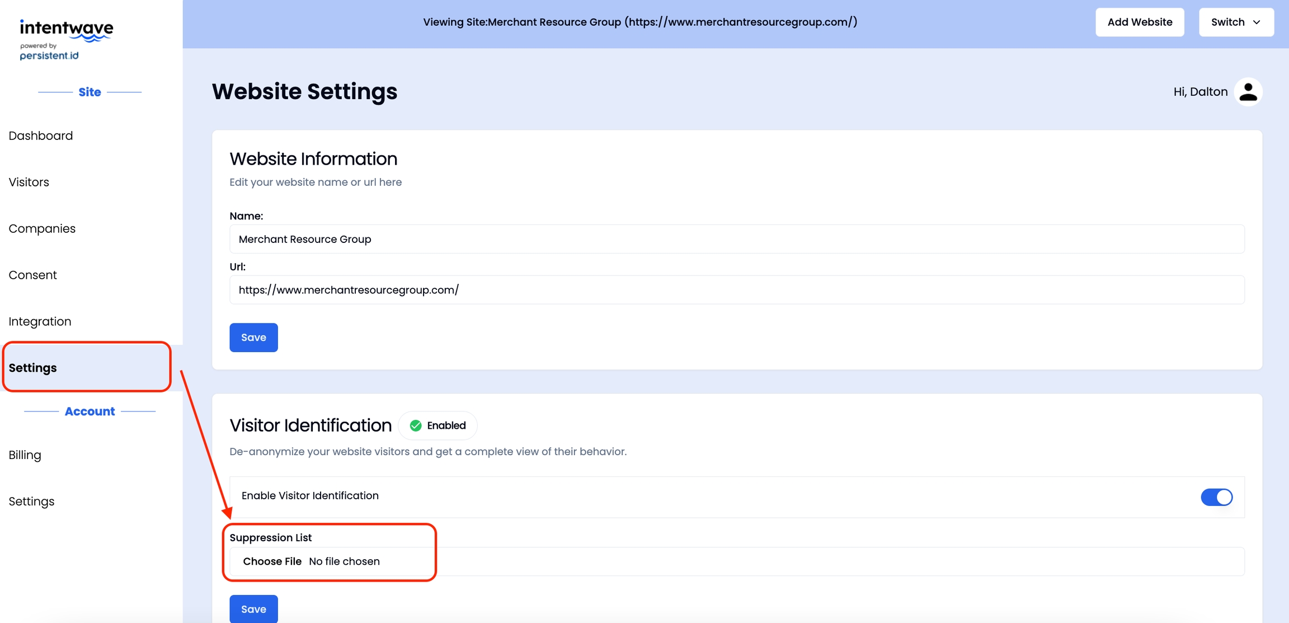The image size is (1289, 623).
Task: Click the website Name input field
Action: point(736,239)
